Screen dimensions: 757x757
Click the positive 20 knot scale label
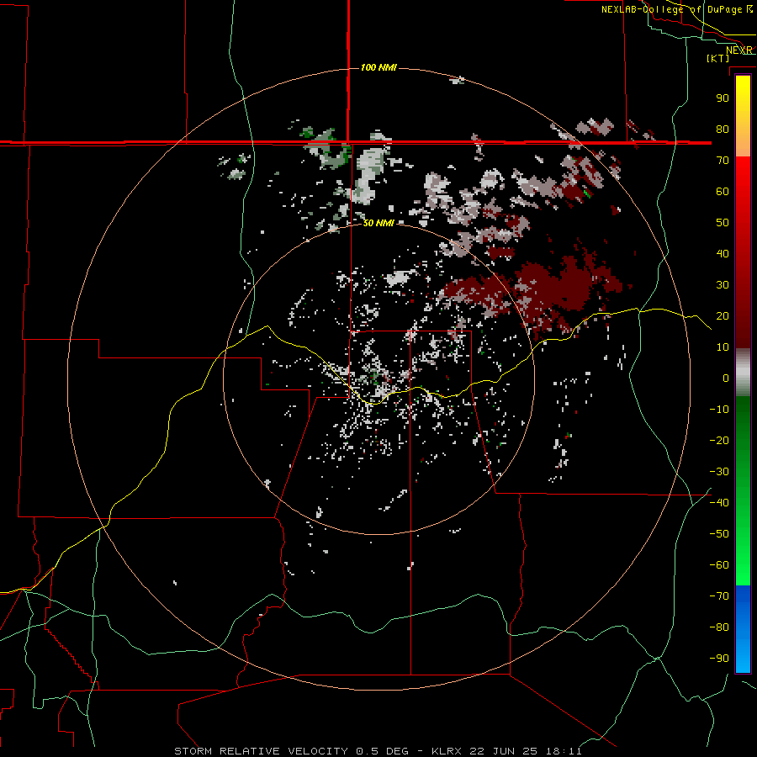pyautogui.click(x=723, y=316)
